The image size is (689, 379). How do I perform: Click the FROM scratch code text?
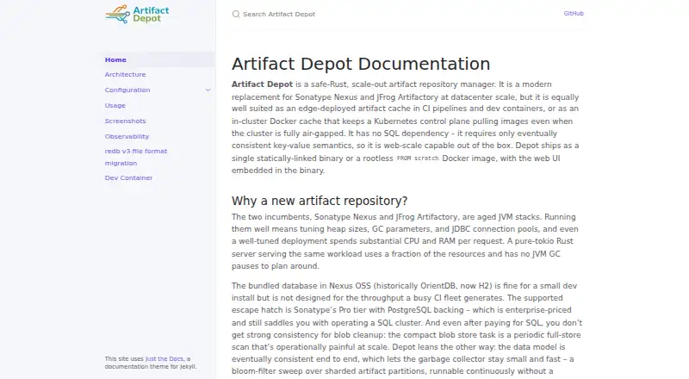point(418,158)
